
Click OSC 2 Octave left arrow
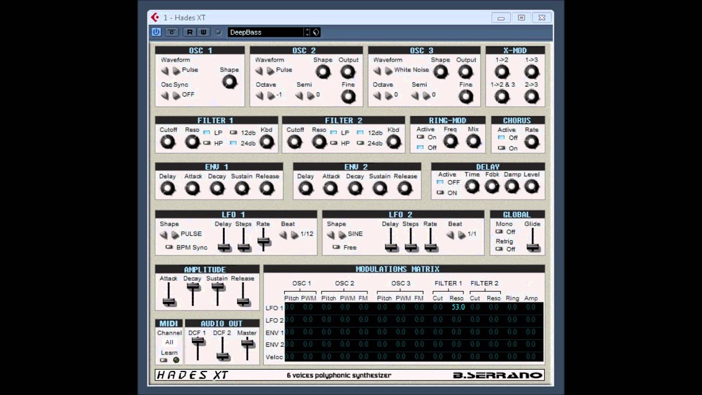point(259,95)
